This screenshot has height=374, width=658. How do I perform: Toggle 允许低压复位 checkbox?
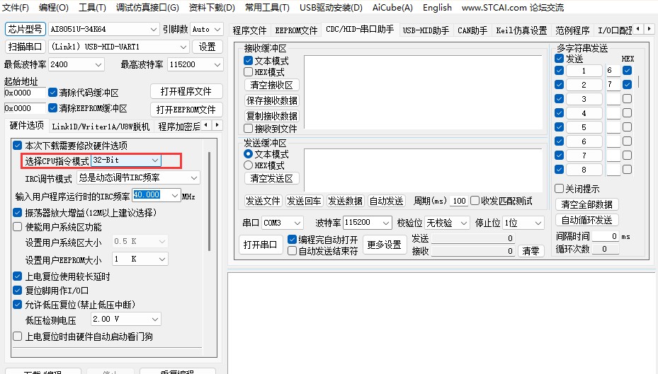tap(17, 304)
